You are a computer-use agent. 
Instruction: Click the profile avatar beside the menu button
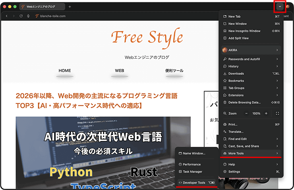tap(287, 7)
